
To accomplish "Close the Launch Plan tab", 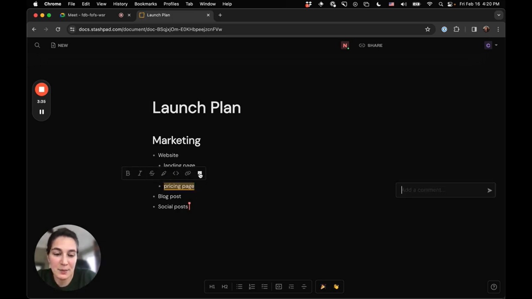I will pos(208,15).
